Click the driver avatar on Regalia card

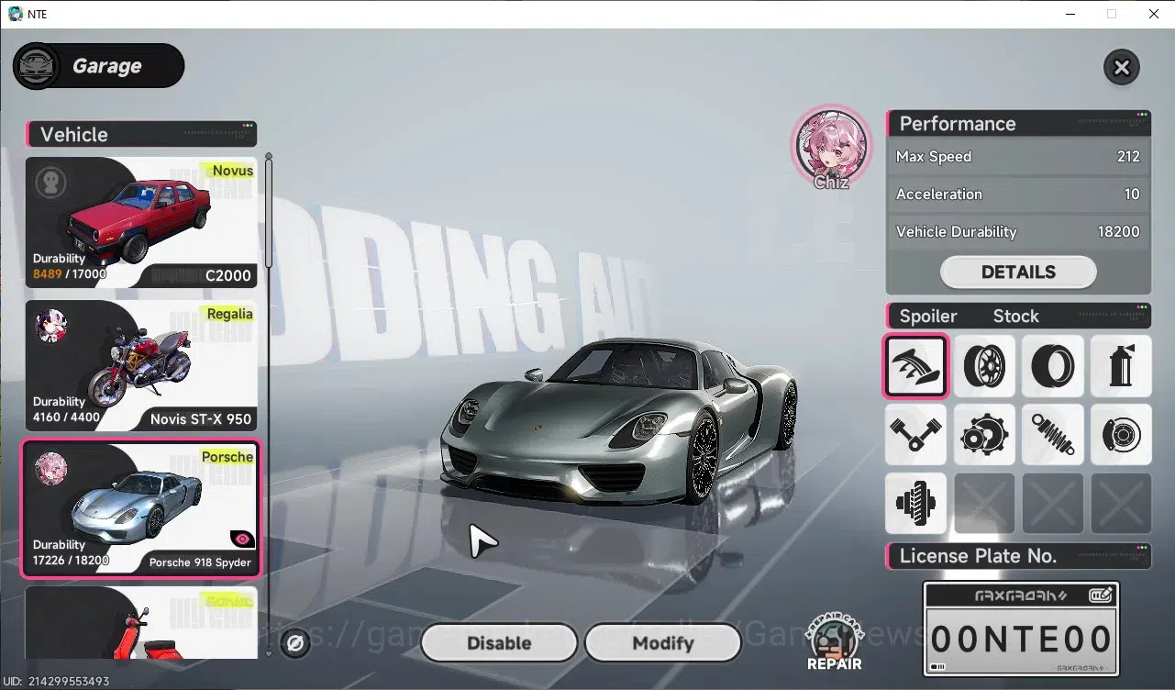coord(51,326)
